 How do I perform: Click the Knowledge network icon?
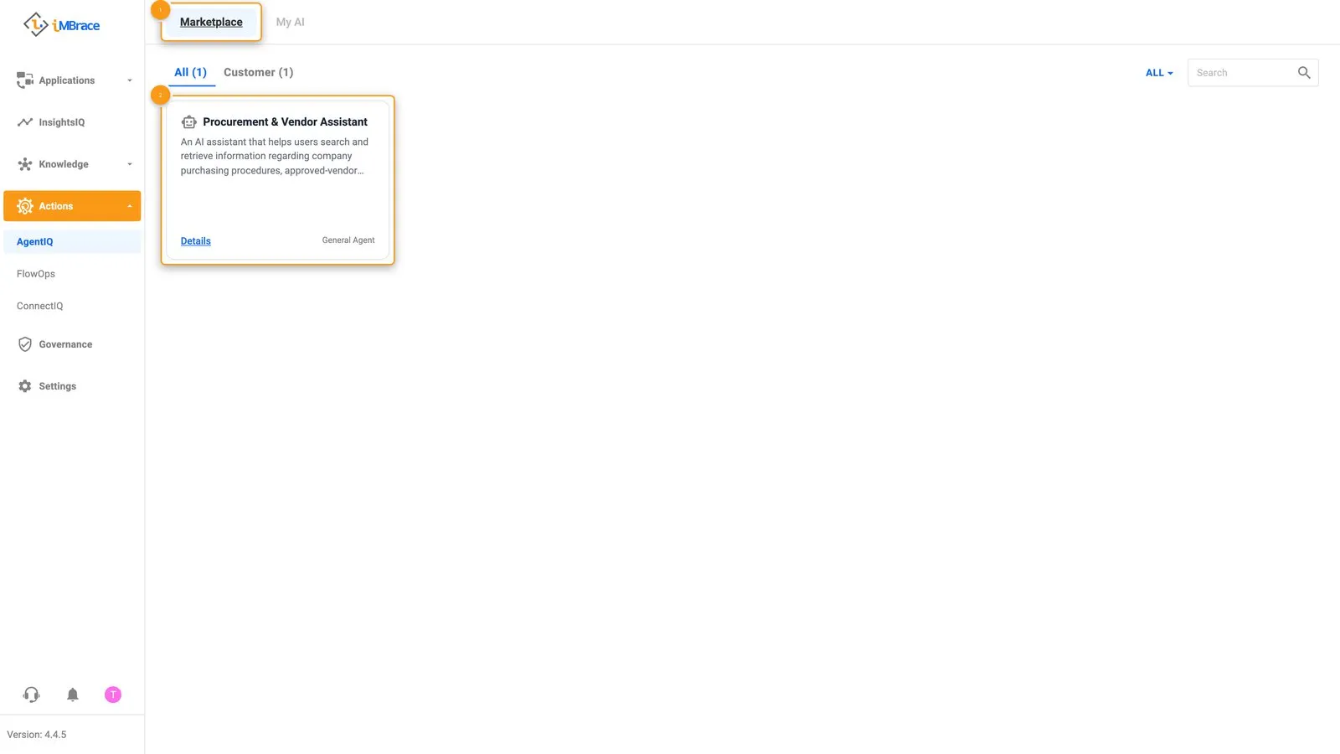tap(25, 164)
